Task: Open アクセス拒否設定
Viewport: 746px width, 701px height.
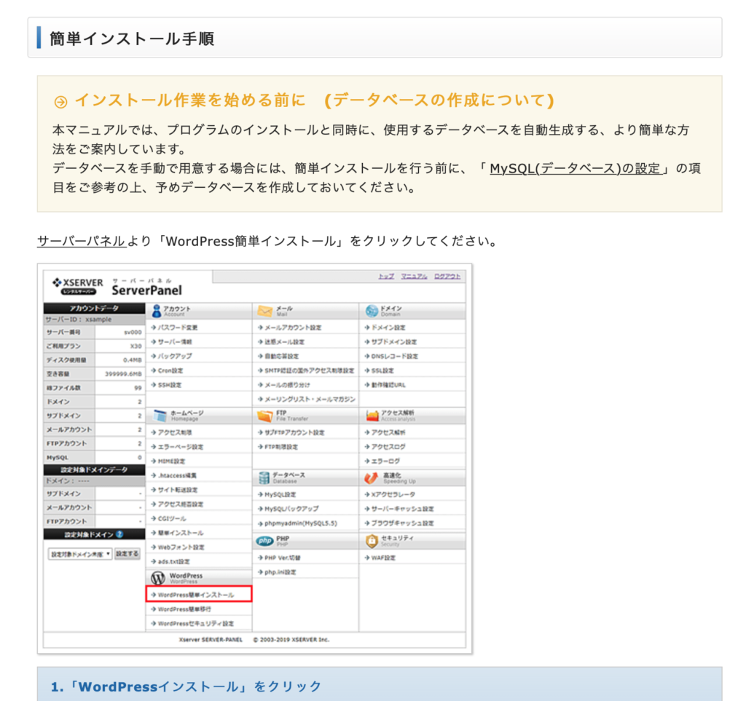Action: tap(181, 504)
